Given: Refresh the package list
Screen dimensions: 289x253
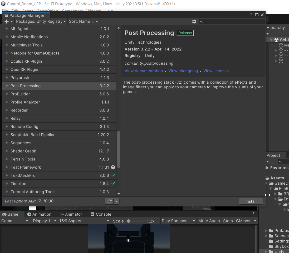Looking at the screenshot, I should [x=110, y=201].
